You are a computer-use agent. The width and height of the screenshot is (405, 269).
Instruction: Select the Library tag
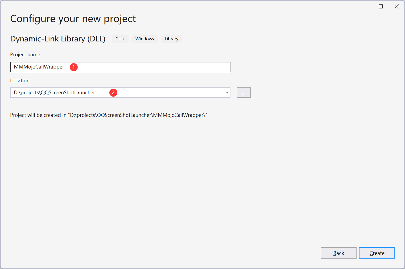[x=171, y=39]
